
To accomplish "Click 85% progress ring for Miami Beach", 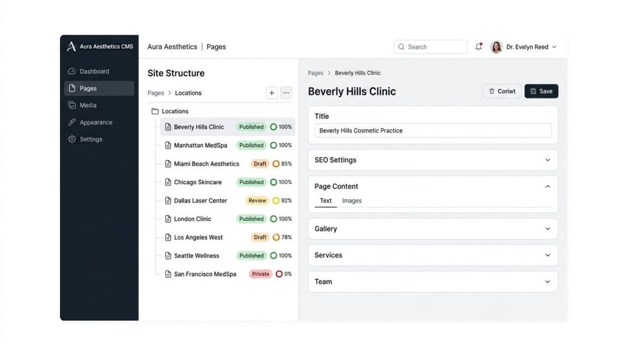I will coord(276,164).
